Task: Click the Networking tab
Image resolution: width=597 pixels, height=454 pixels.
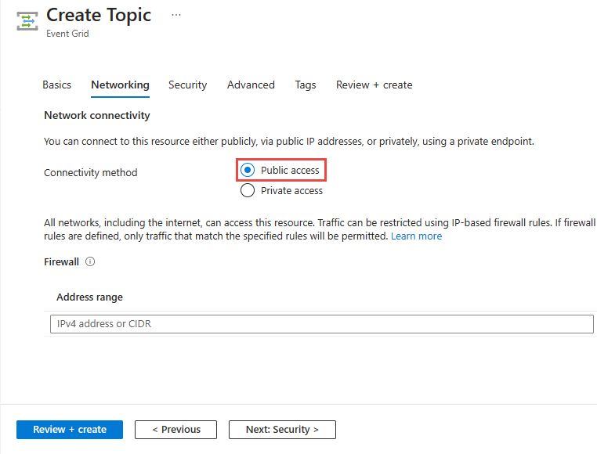Action: coord(120,85)
